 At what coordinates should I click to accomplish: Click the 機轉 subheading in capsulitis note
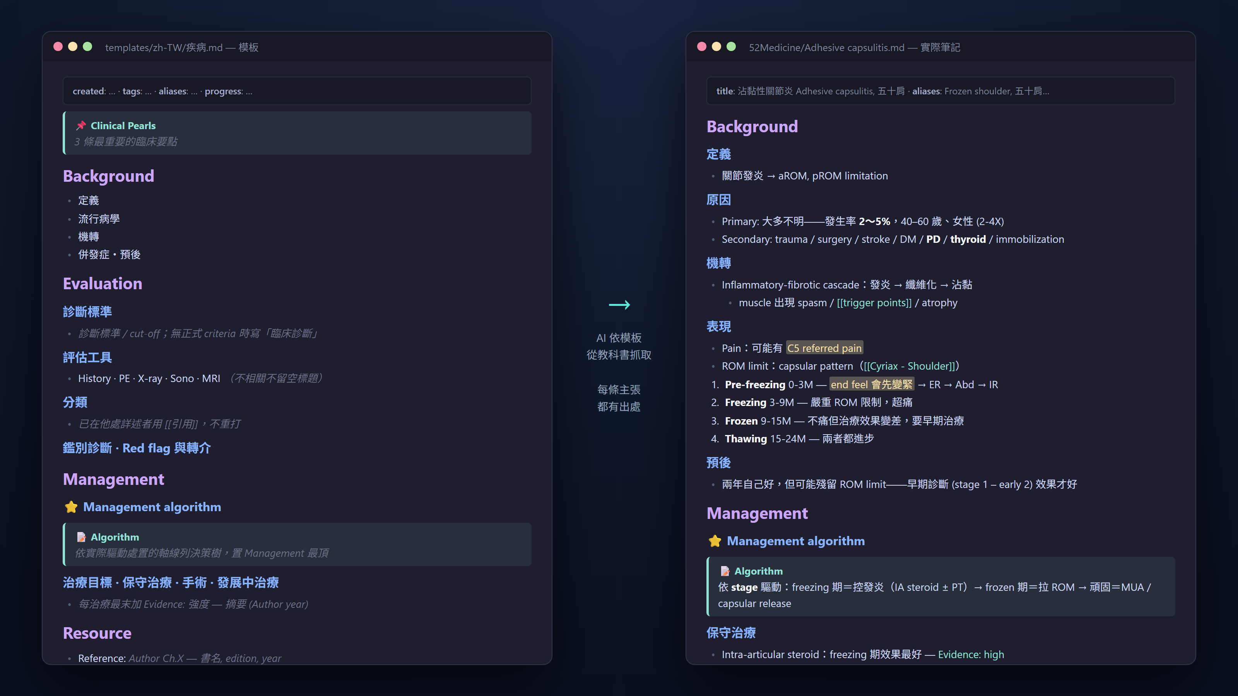coord(718,263)
